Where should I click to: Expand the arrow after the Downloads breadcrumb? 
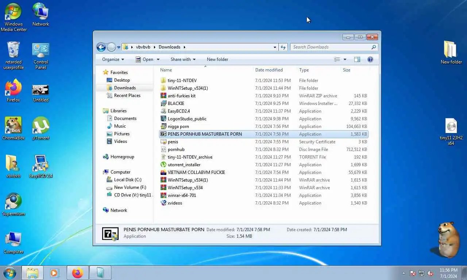(185, 47)
